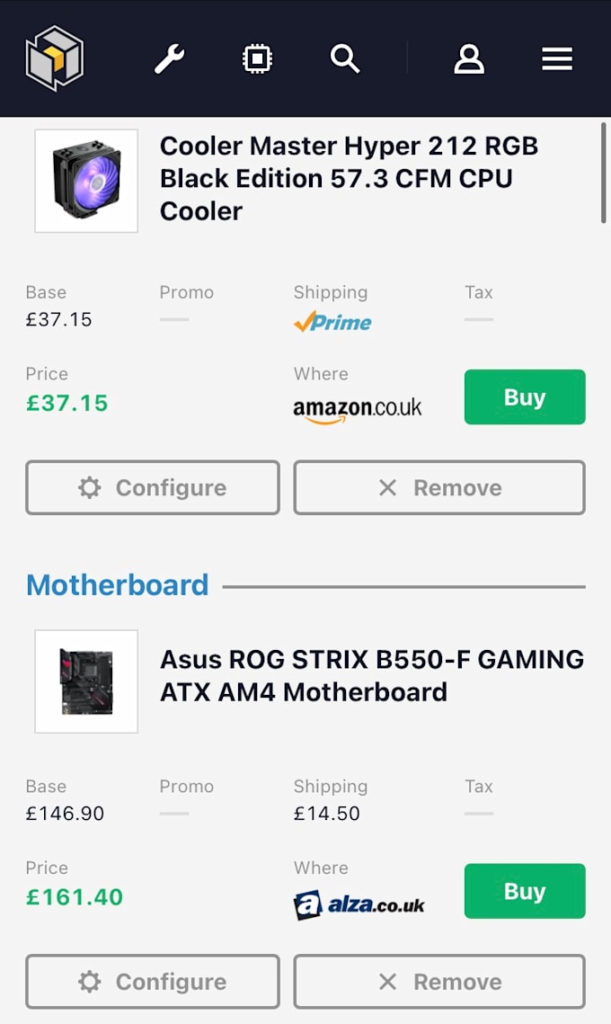
Task: Click the X icon on motherboard's Remove button
Action: [x=387, y=982]
